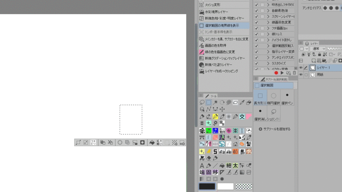Click the new raster layer icon
The height and width of the screenshot is (192, 342).
(313, 60)
